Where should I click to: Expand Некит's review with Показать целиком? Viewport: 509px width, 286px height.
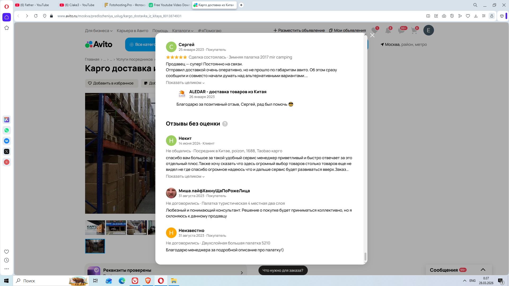185,176
